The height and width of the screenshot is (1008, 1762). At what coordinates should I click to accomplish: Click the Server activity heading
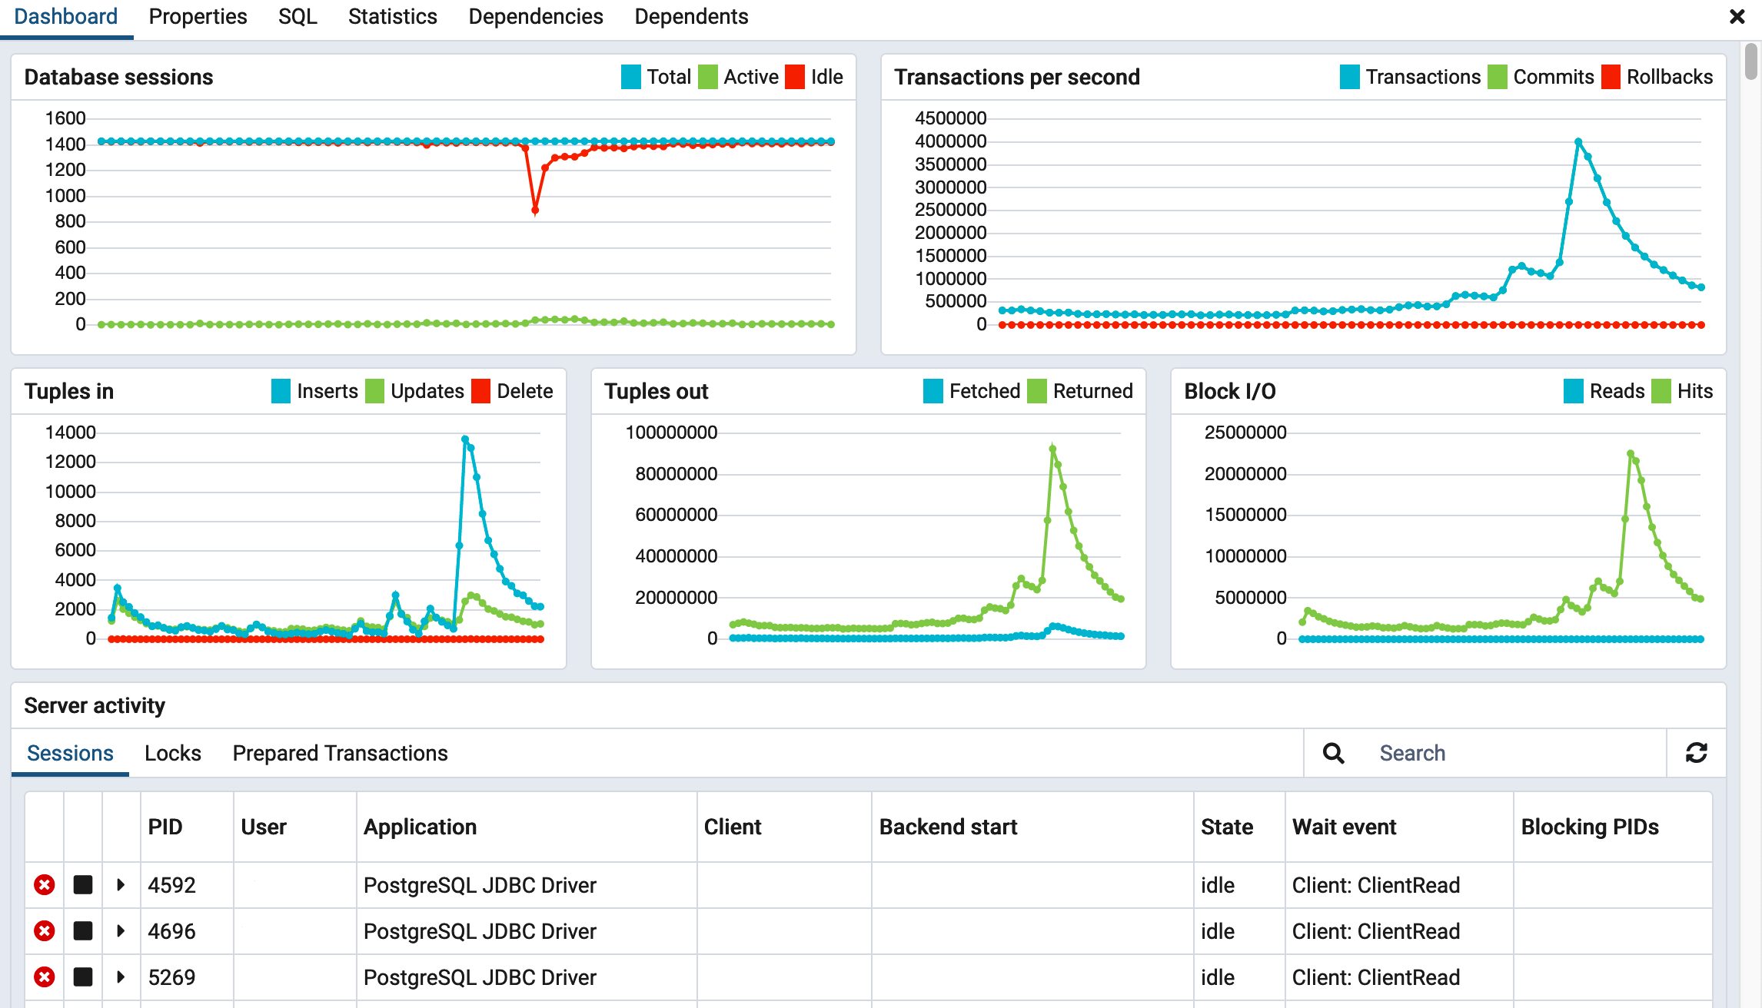pos(95,705)
